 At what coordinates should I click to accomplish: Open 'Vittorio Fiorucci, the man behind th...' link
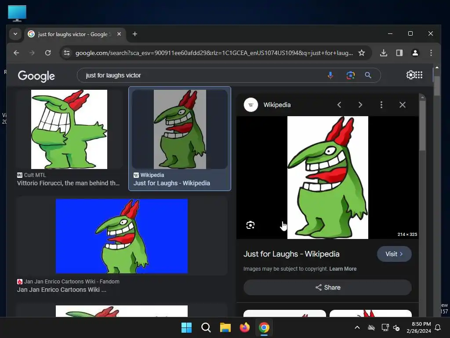68,183
